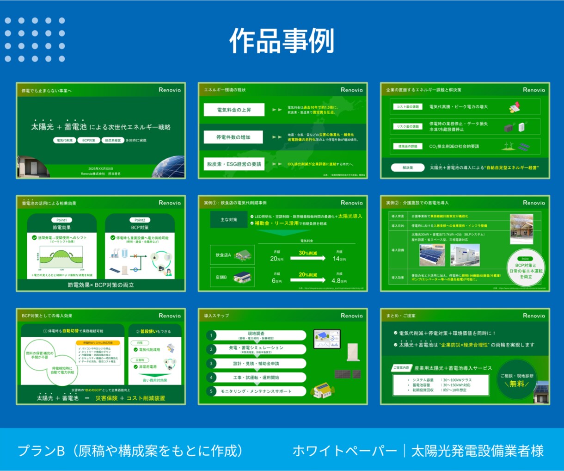Click the "節電効果× BCP対策の両立" banner text

pyautogui.click(x=101, y=285)
